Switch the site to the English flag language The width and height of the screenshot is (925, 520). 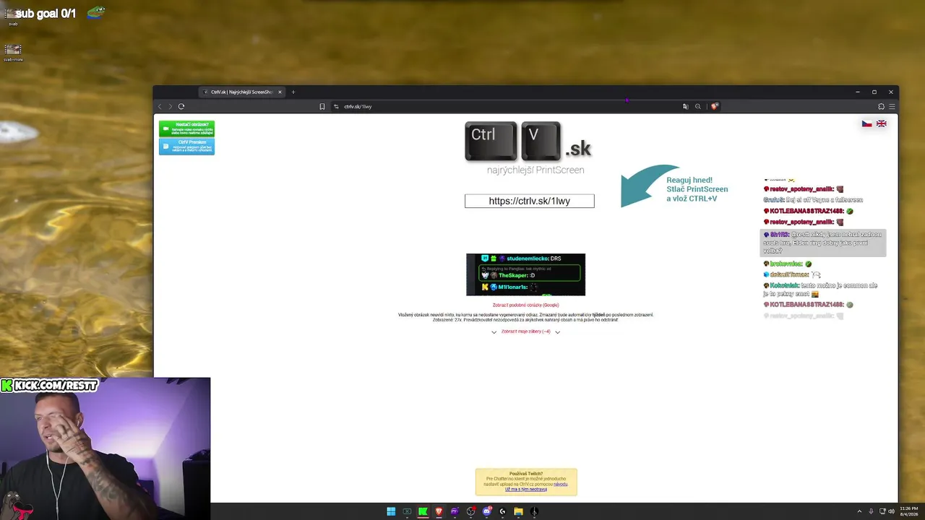click(x=882, y=123)
